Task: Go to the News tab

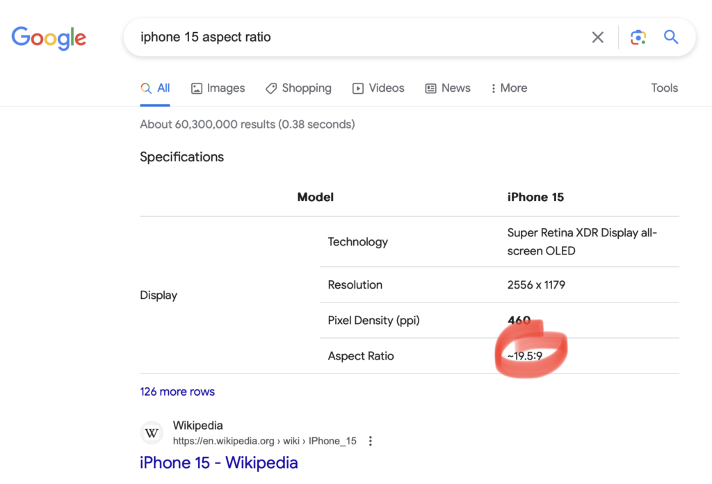Action: point(448,88)
